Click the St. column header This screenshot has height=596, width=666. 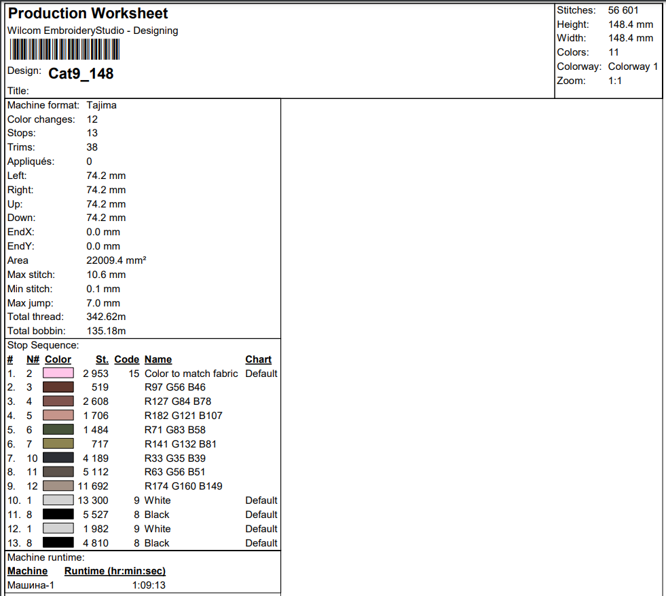(x=102, y=359)
